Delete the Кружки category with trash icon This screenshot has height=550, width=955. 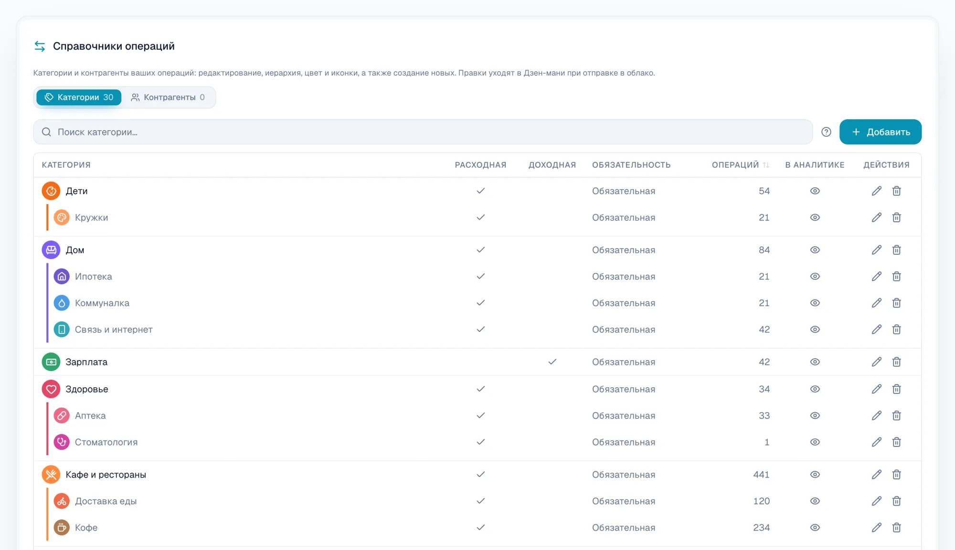pyautogui.click(x=896, y=218)
